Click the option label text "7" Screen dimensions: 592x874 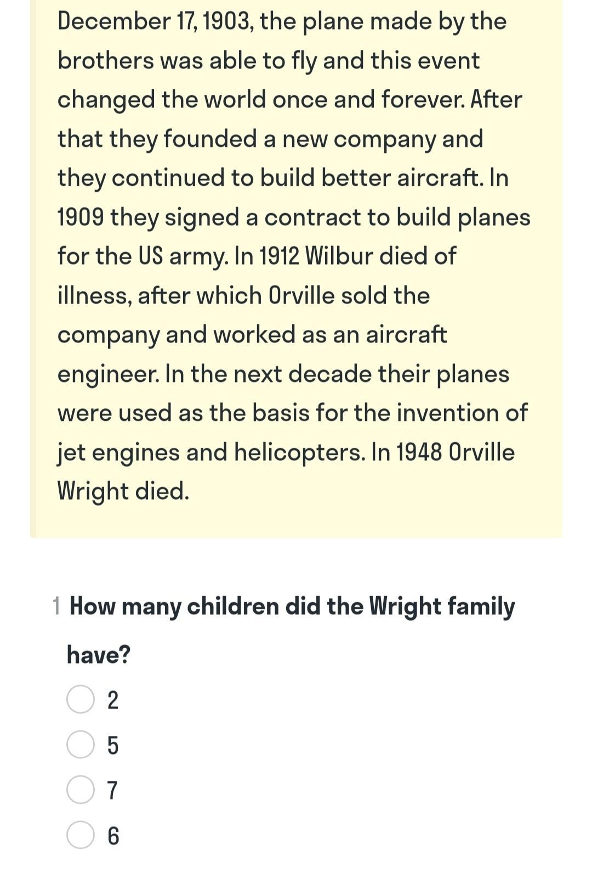point(112,790)
